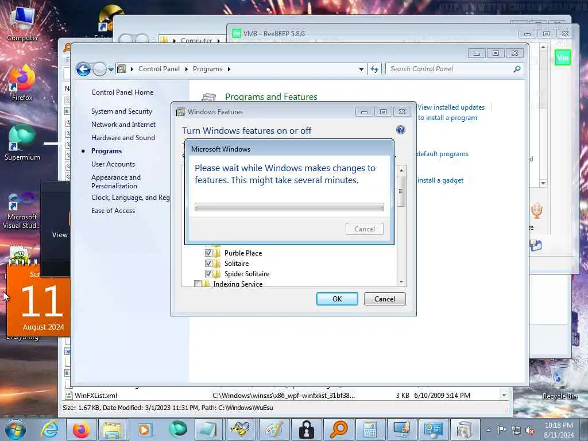The height and width of the screenshot is (441, 588).
Task: Open System and Security category
Action: pos(122,111)
